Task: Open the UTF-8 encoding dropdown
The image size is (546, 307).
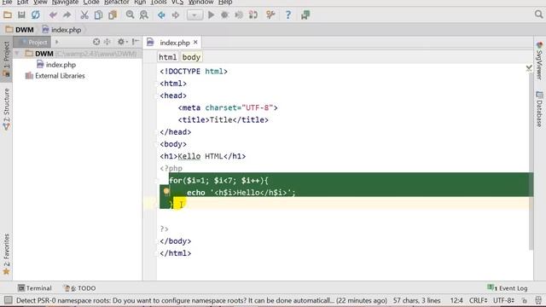Action: [x=503, y=300]
